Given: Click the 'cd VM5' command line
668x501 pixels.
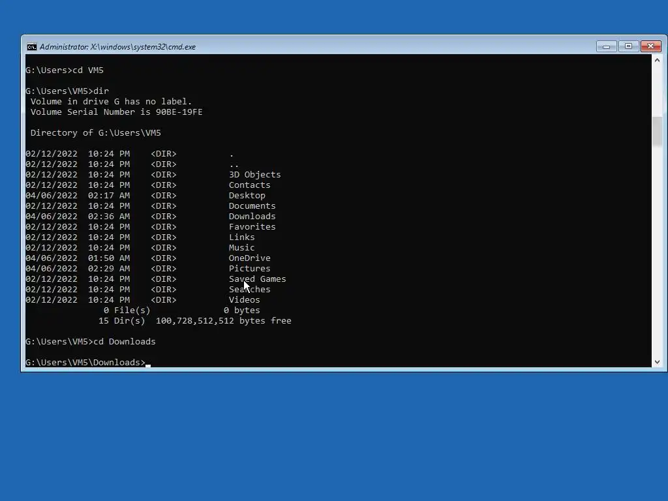Looking at the screenshot, I should tap(65, 70).
